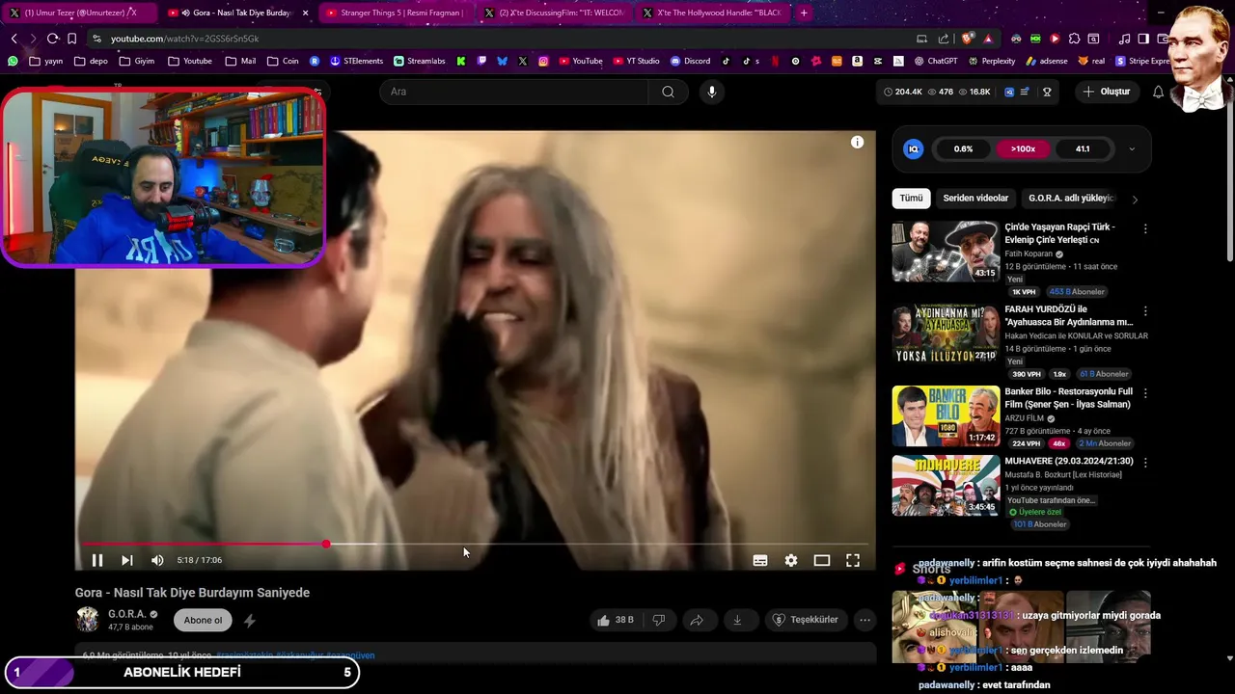The height and width of the screenshot is (694, 1235).
Task: Click the IQ badge icon
Action: coord(913,149)
